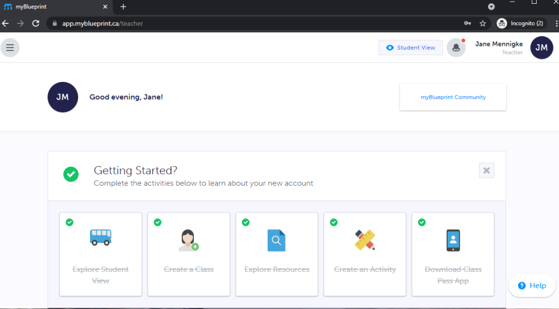559x309 pixels.
Task: Toggle Student View with the eye button
Action: [x=411, y=47]
